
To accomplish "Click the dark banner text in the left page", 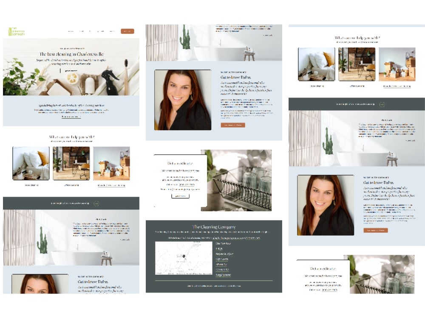I will pyautogui.click(x=70, y=203).
